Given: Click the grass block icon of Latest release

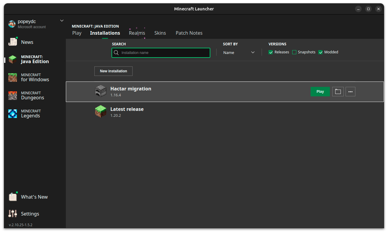Looking at the screenshot, I should pos(101,111).
